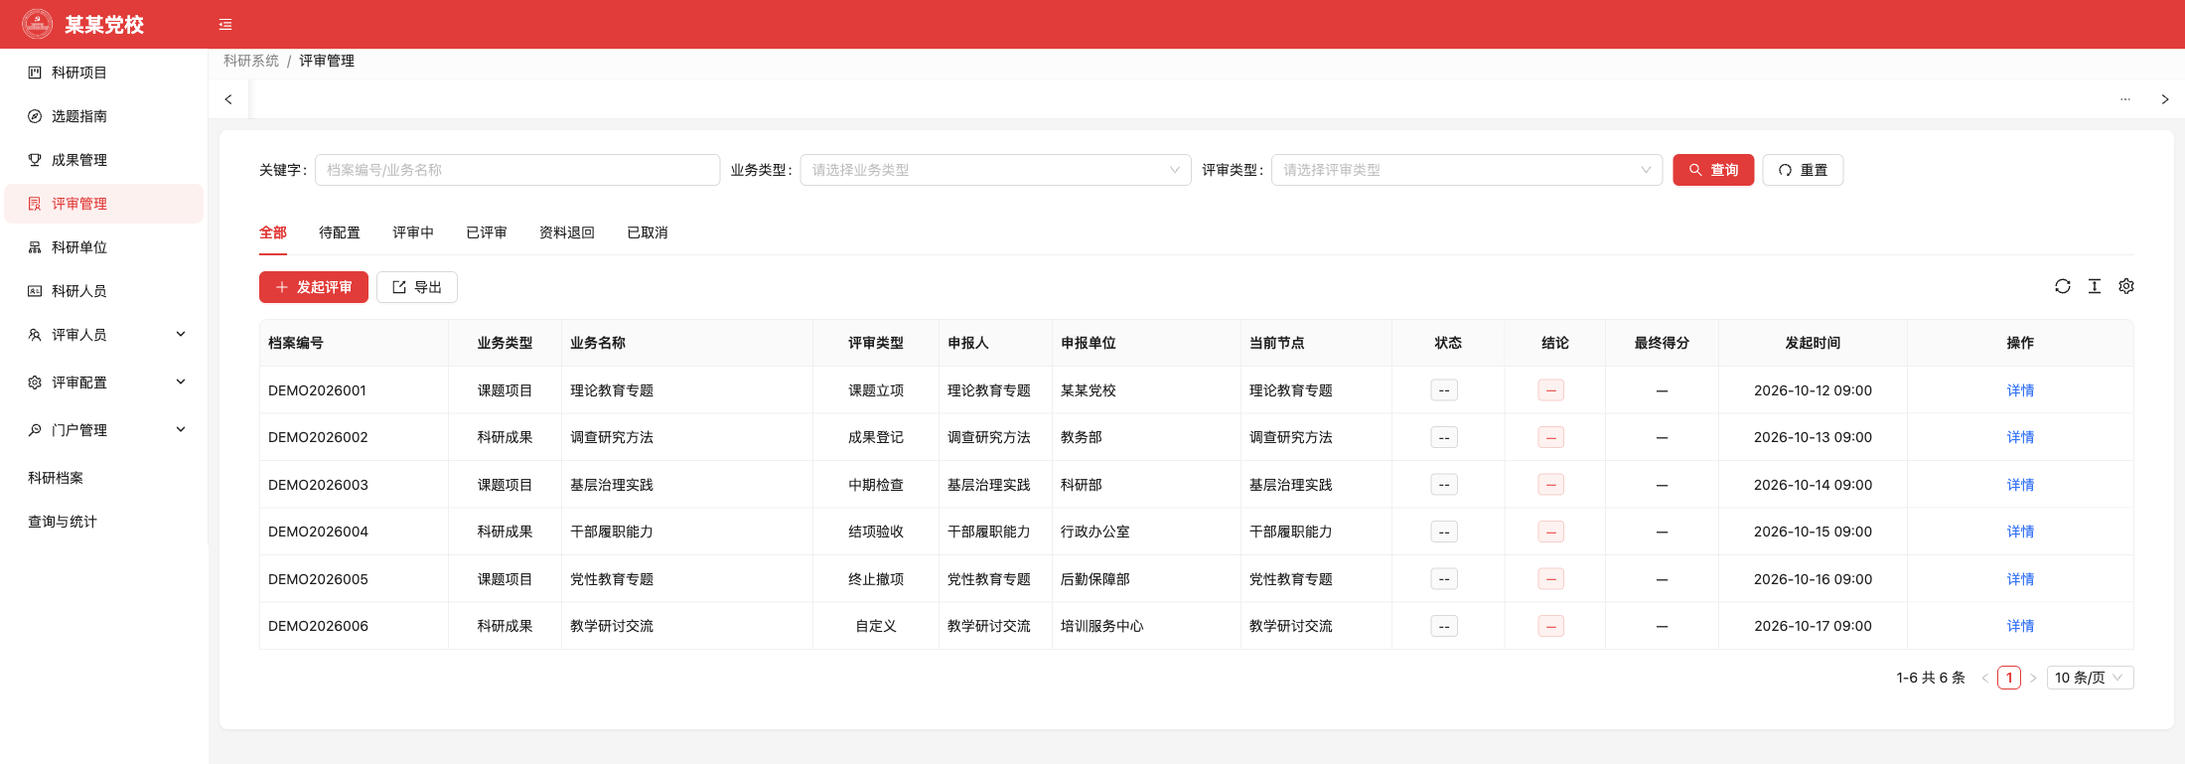Switch to the 评审中 tab

(x=413, y=232)
